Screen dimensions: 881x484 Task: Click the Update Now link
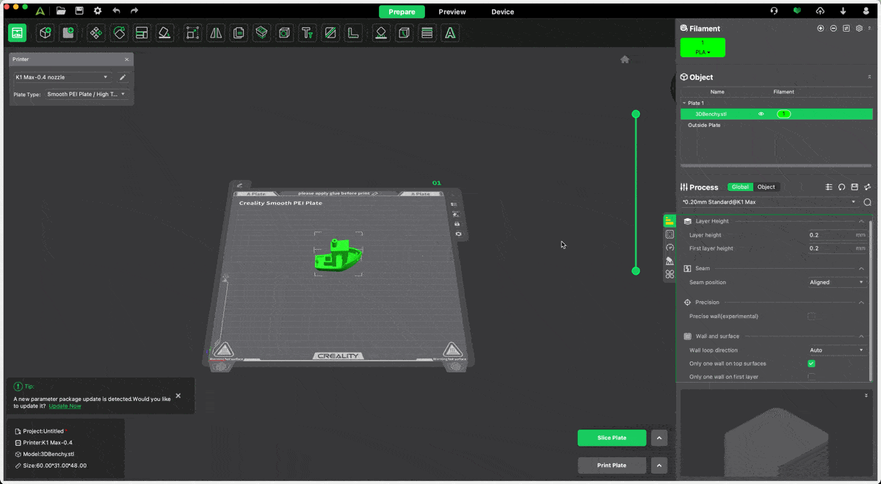tap(65, 406)
